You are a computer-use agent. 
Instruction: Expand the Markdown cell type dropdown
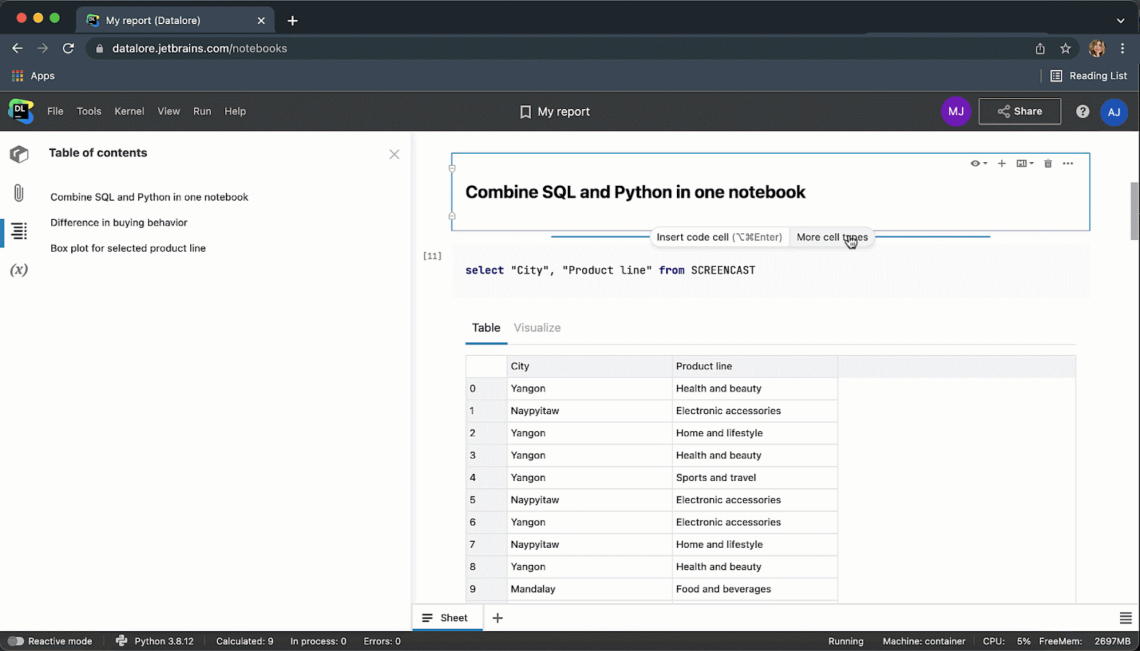(x=1025, y=164)
